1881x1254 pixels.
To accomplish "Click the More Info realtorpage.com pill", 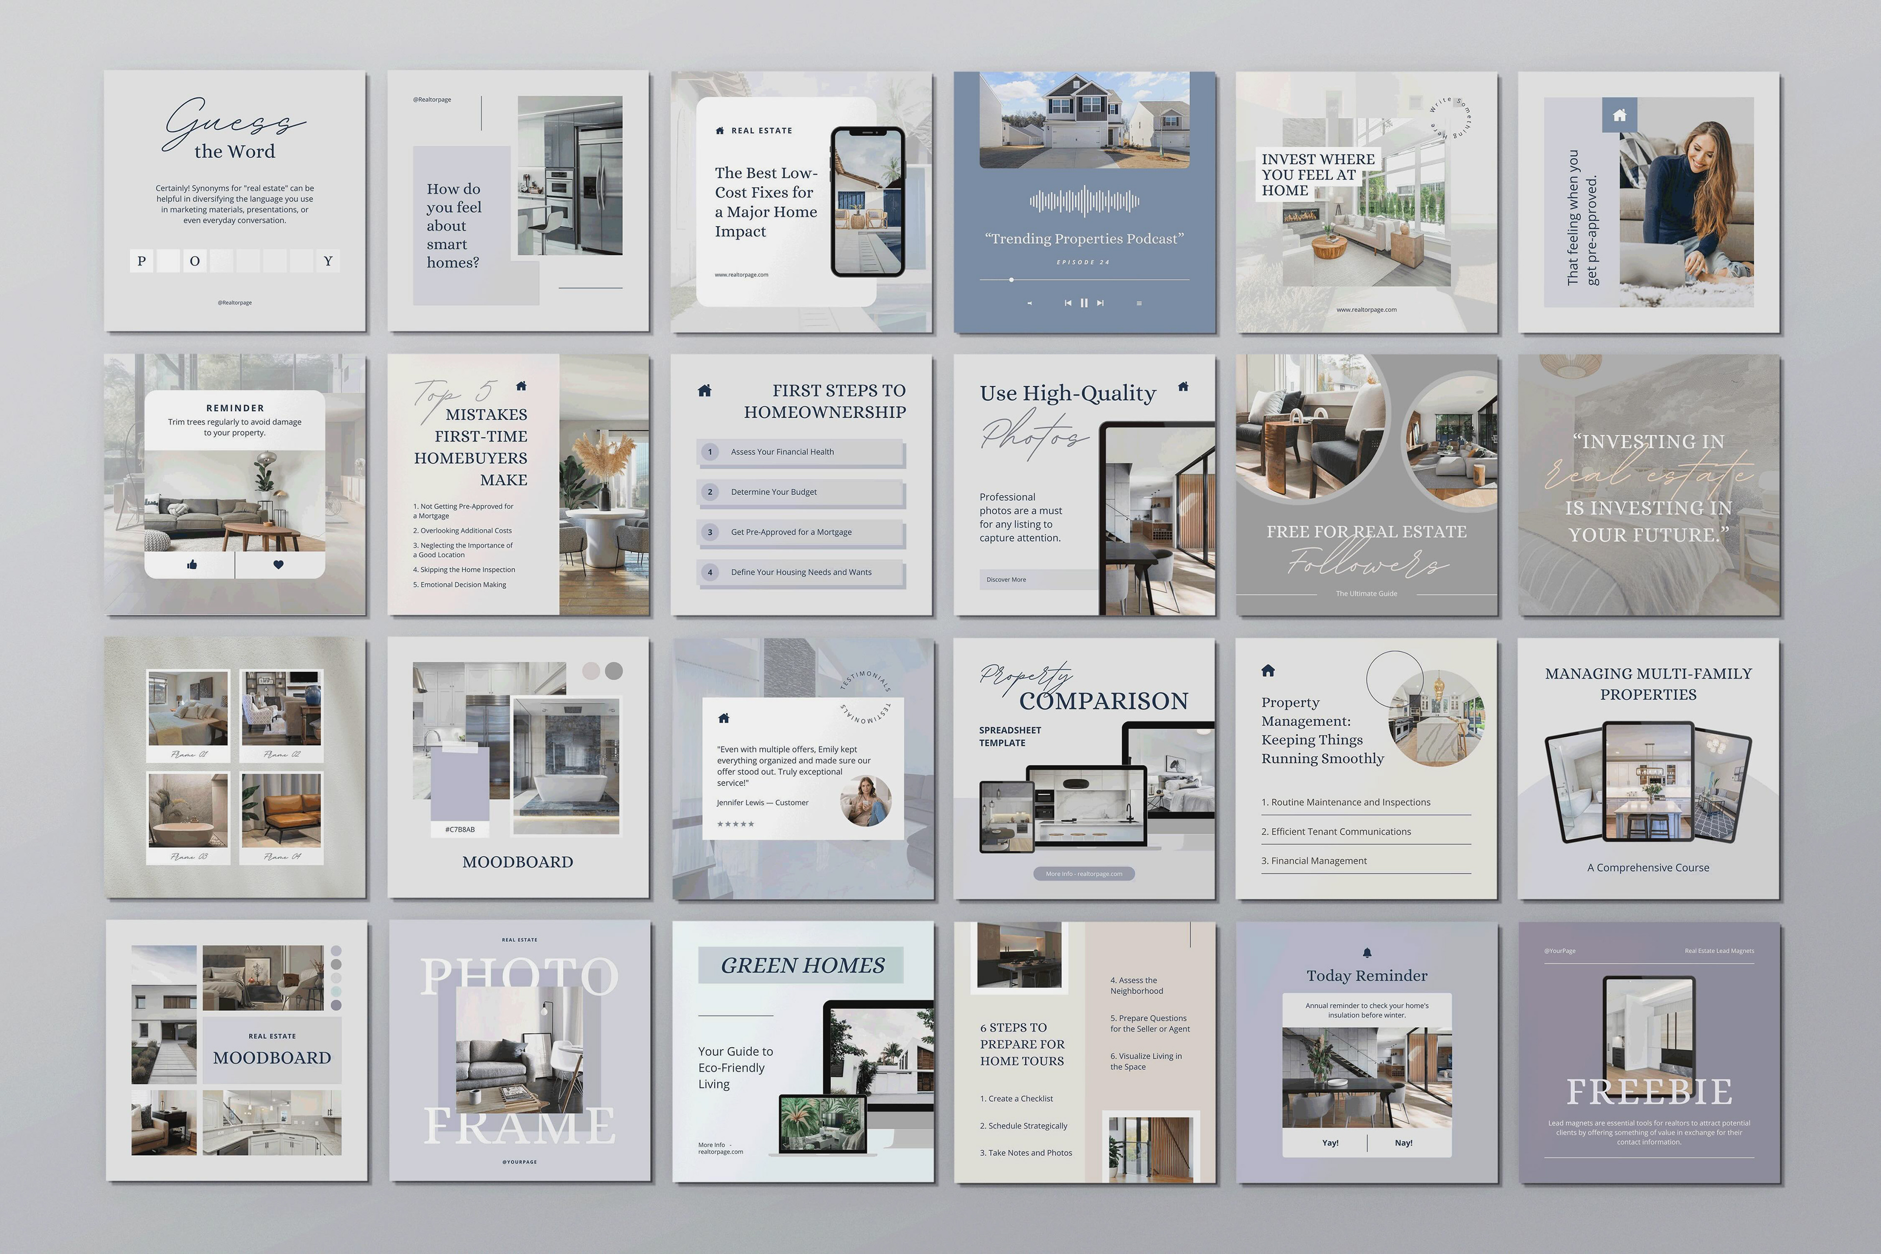I will click(x=1084, y=873).
